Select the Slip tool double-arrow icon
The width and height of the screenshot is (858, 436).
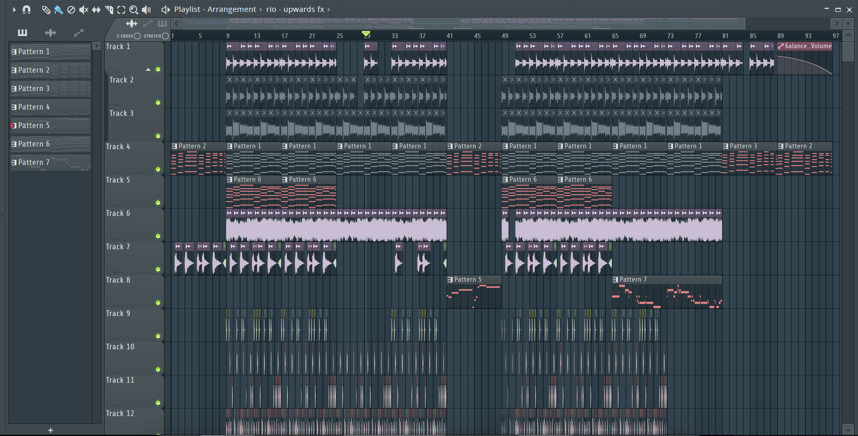click(x=96, y=10)
